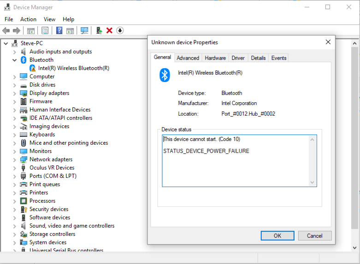This screenshot has height=264, width=360.
Task: Expand Oculus VR Devices category
Action: pyautogui.click(x=15, y=168)
